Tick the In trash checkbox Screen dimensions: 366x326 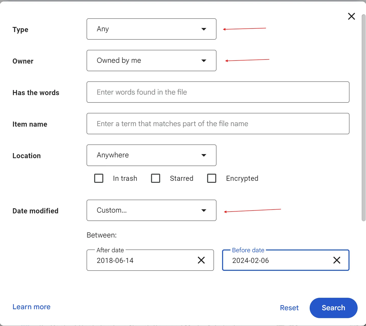[x=99, y=178]
